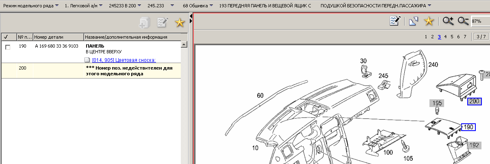The height and width of the screenshot is (164, 490).
Task: Open the 'Режим модельного ряда' dropdown
Action: pyautogui.click(x=30, y=6)
